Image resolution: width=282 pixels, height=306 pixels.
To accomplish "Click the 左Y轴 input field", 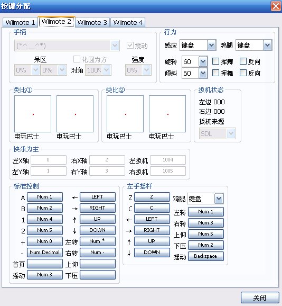I will point(49,171).
